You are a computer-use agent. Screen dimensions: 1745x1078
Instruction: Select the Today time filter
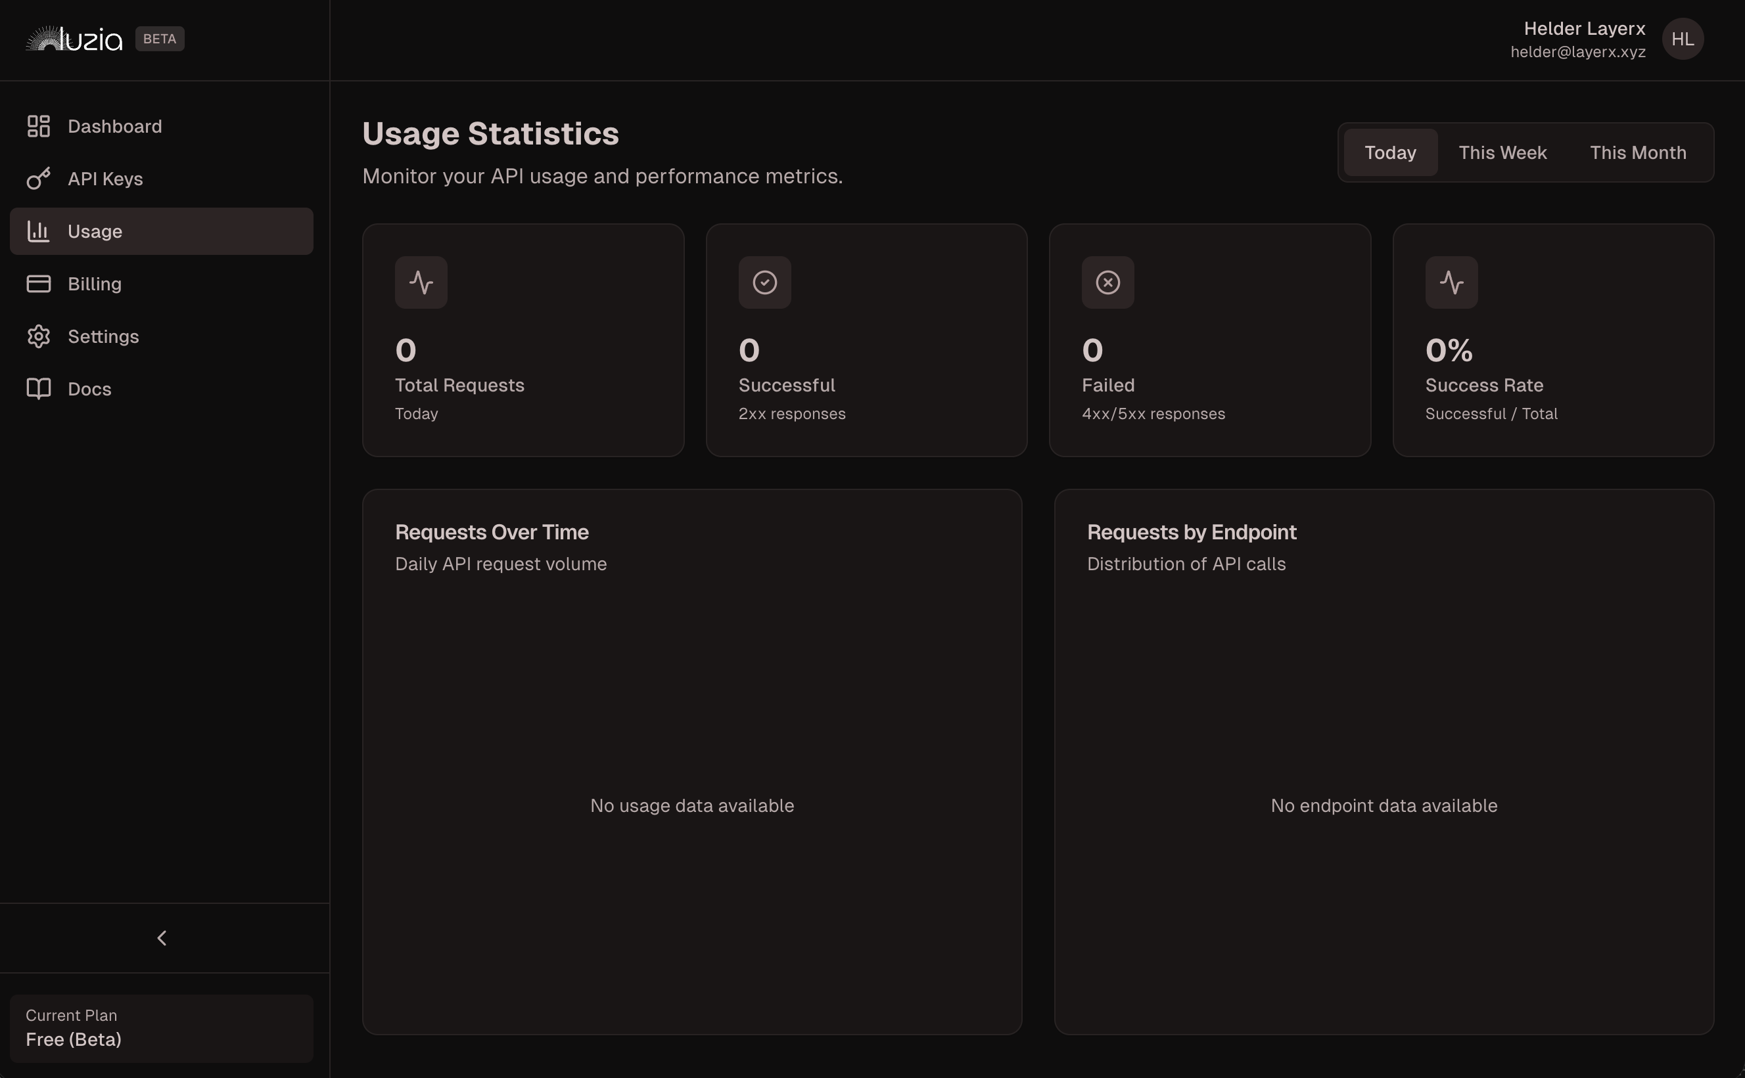[1389, 152]
